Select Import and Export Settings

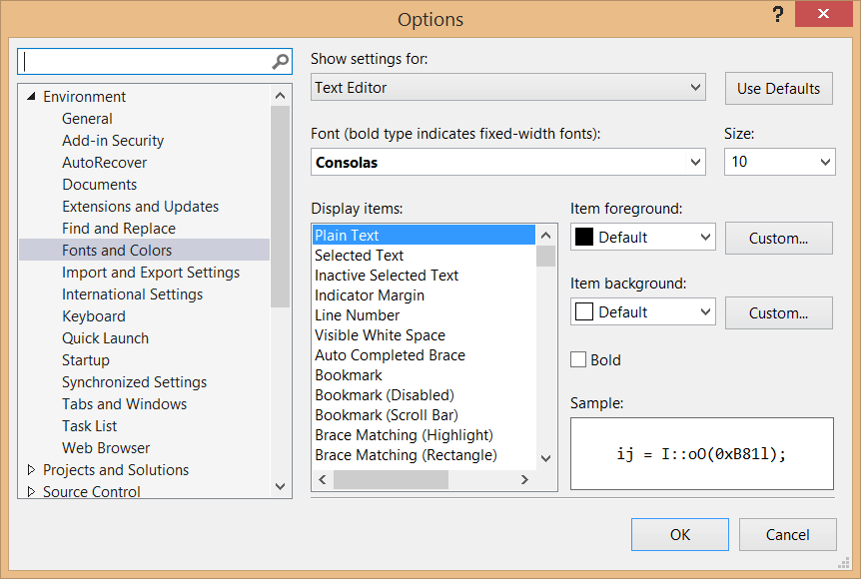(151, 273)
